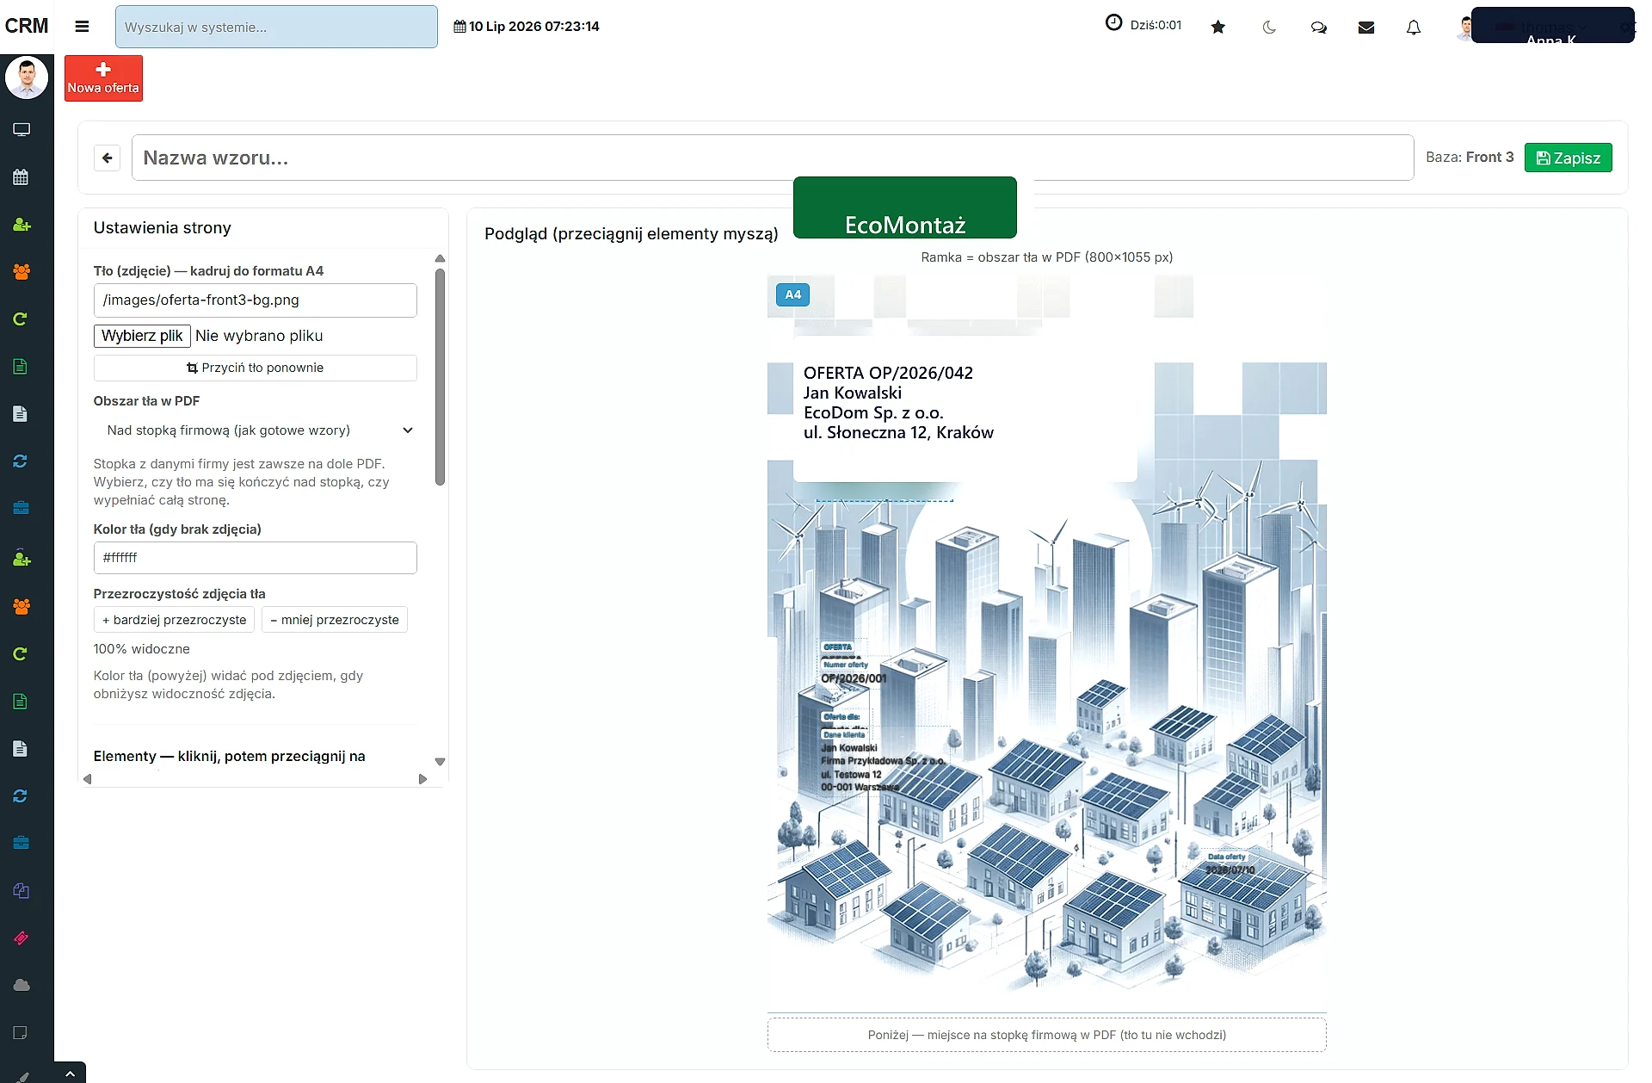
Task: Open the monitor dashboard sidebar icon
Action: pos(22,129)
